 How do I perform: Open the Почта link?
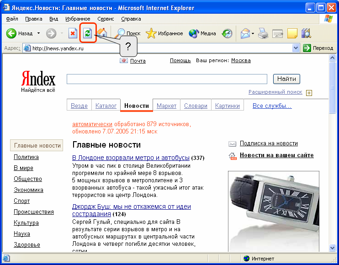tap(138, 61)
